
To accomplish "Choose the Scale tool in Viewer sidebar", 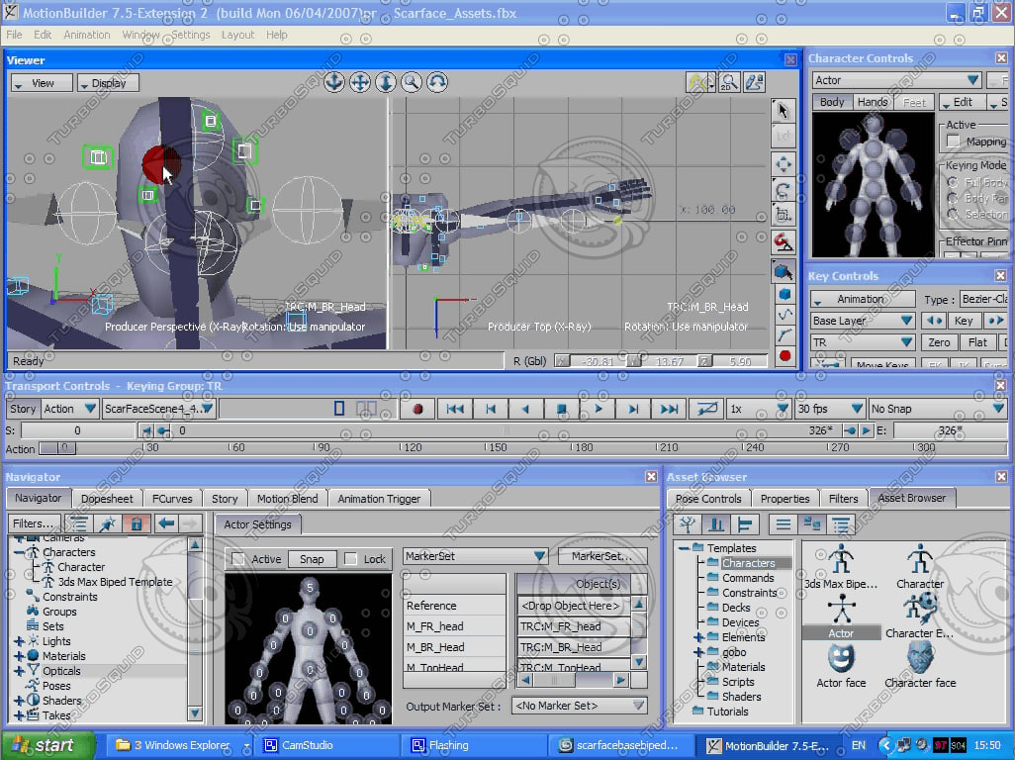I will click(x=784, y=216).
